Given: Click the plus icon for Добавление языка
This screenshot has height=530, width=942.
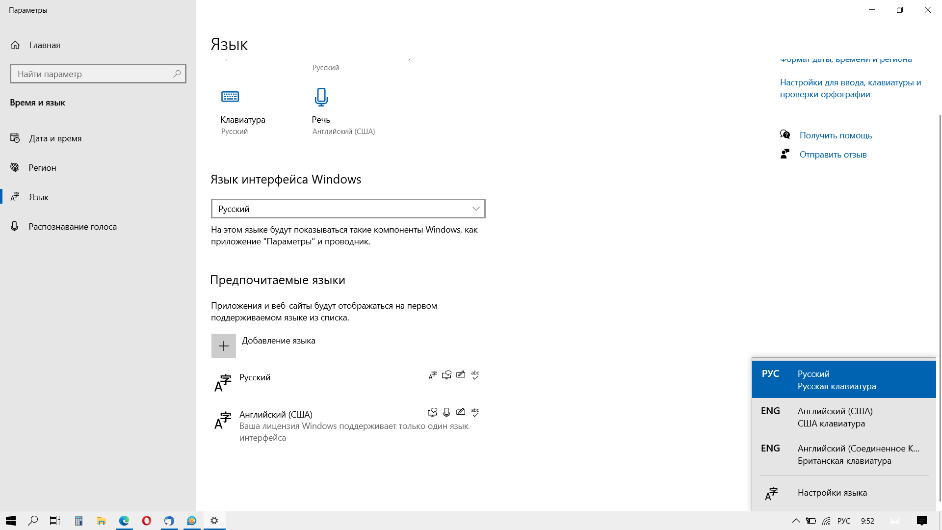Looking at the screenshot, I should click(x=224, y=346).
